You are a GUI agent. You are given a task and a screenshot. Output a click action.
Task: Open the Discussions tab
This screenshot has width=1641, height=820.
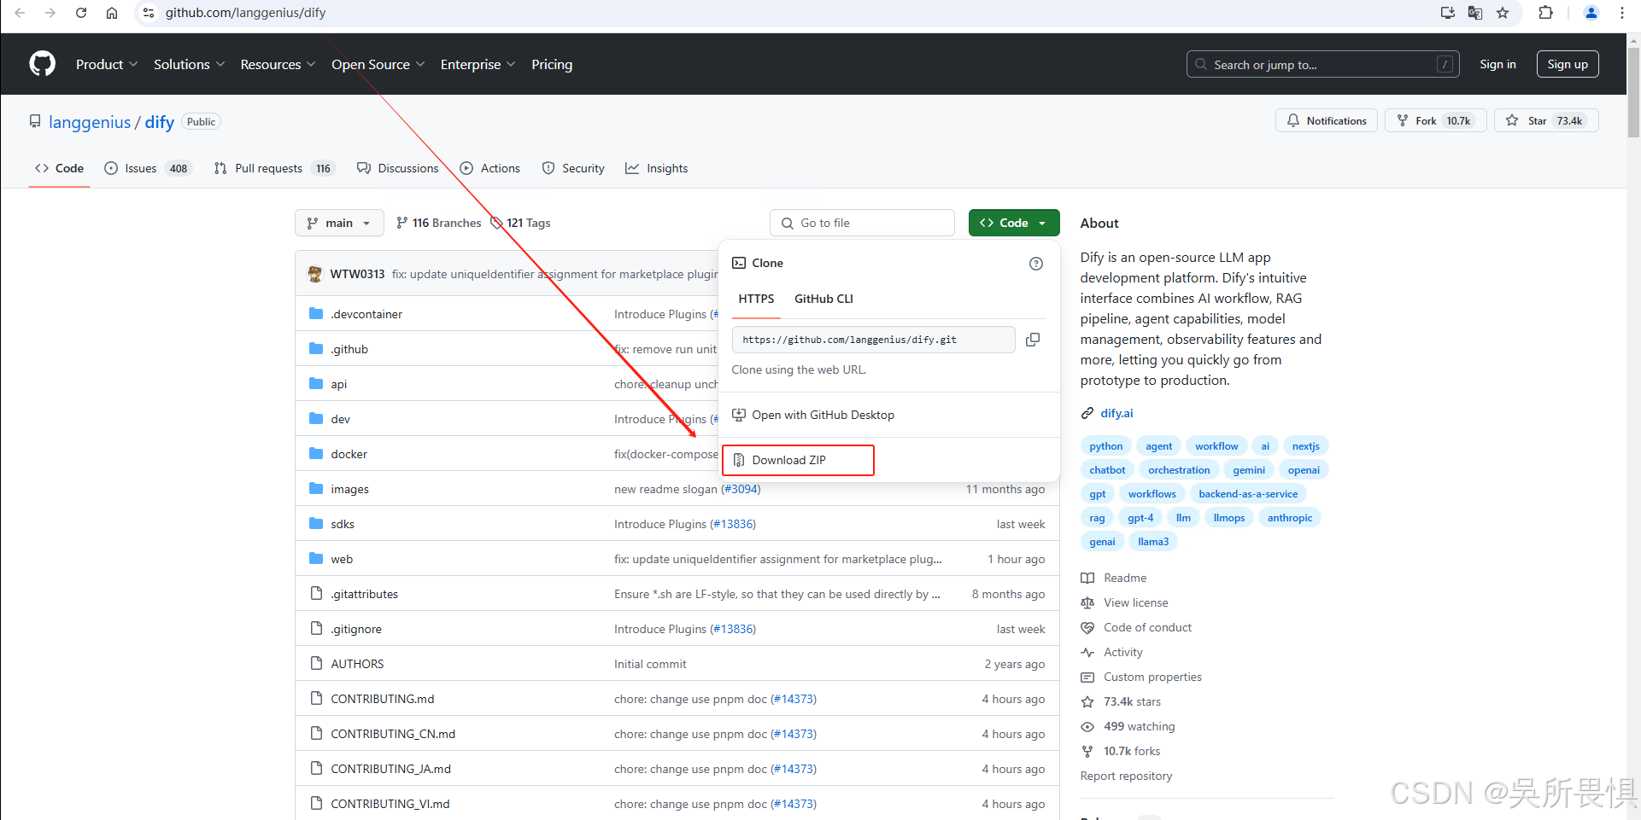pos(397,168)
